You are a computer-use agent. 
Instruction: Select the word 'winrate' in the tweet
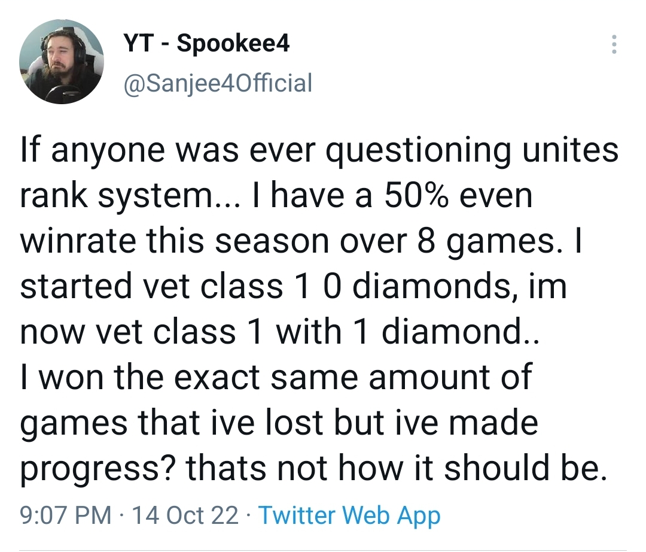tap(78, 241)
